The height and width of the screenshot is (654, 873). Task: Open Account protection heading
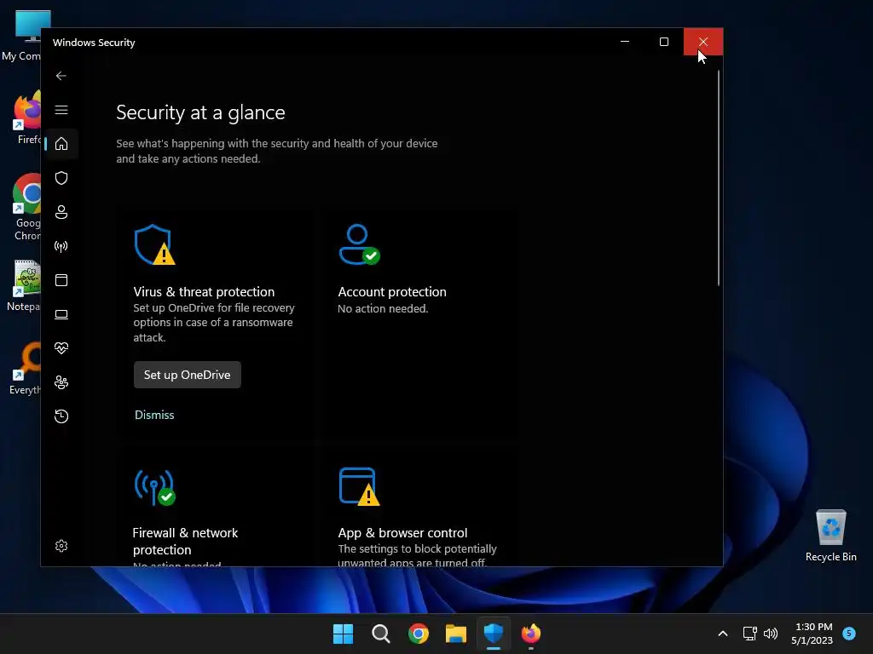click(392, 292)
